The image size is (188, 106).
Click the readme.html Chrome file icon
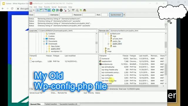(x=100, y=61)
